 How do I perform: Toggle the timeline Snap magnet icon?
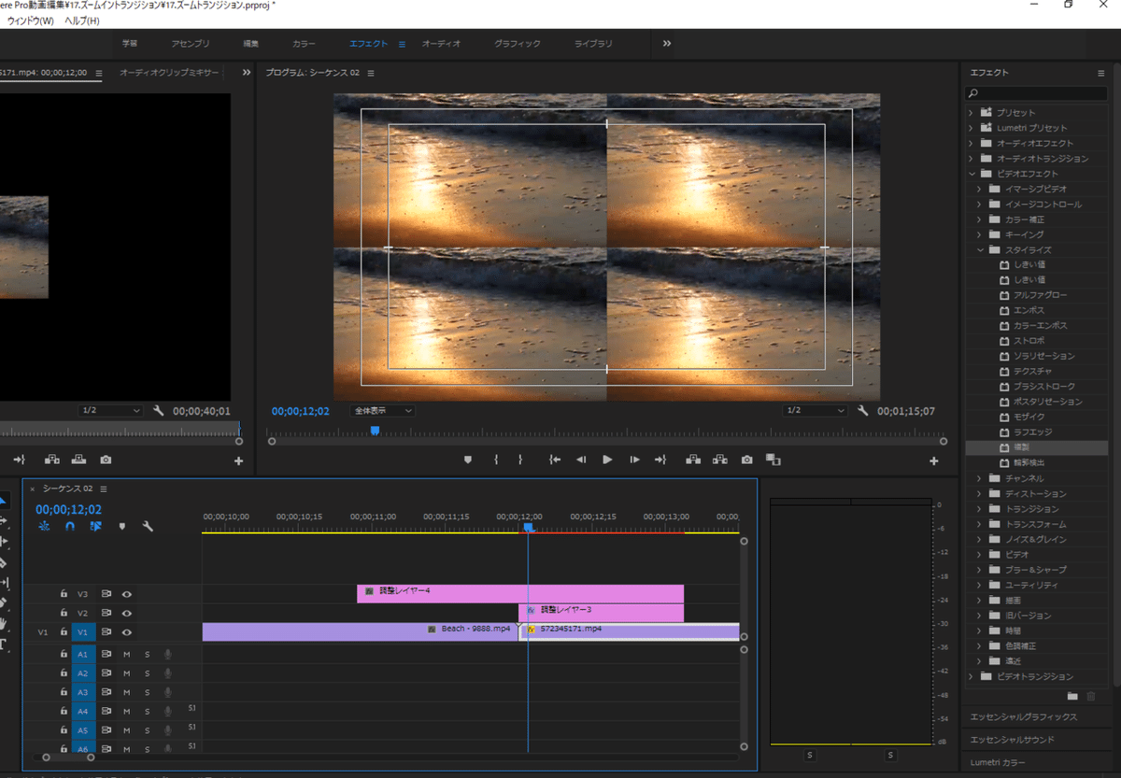click(70, 527)
